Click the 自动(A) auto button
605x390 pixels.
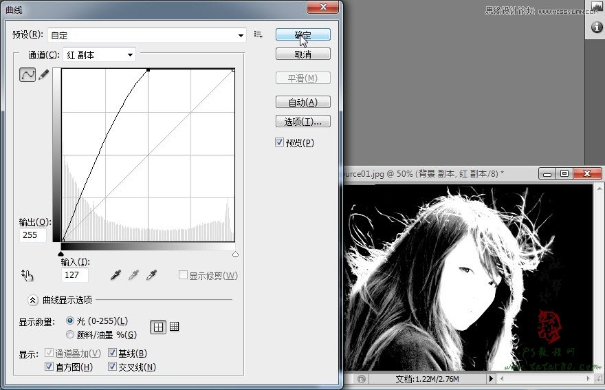(303, 102)
